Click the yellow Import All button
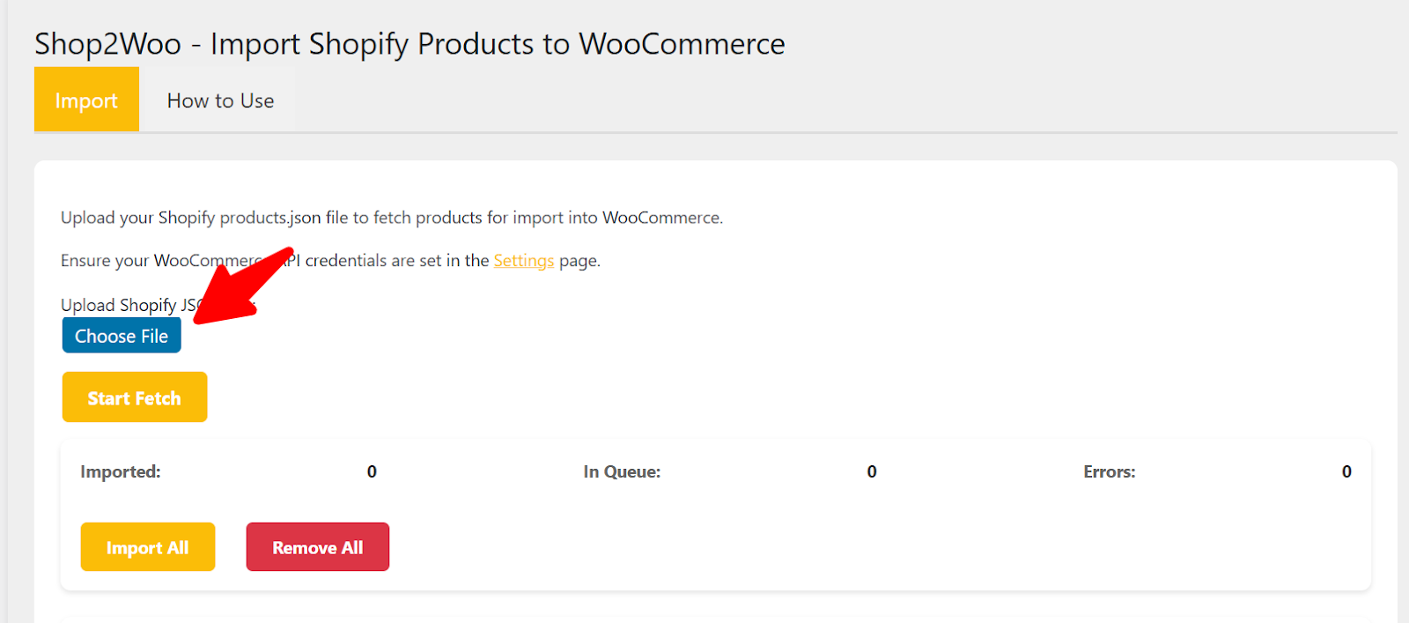Image resolution: width=1409 pixels, height=623 pixels. click(x=148, y=547)
